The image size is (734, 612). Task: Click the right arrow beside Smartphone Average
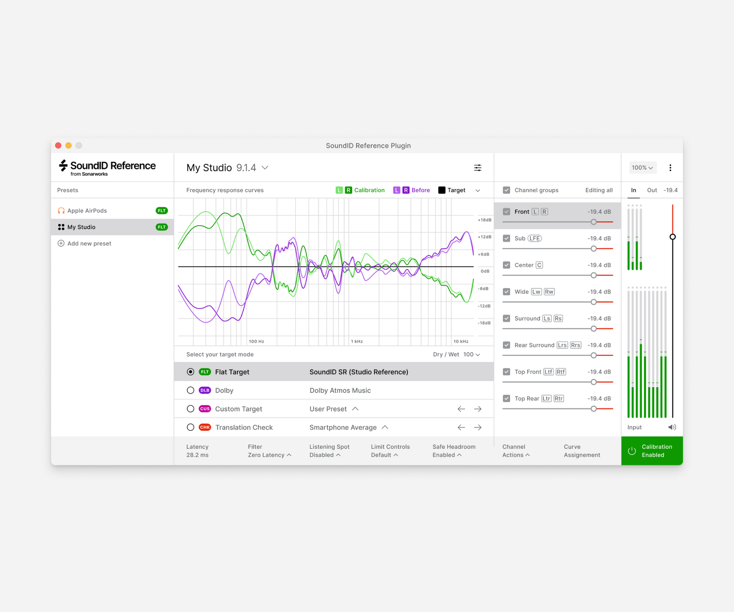pyautogui.click(x=478, y=427)
